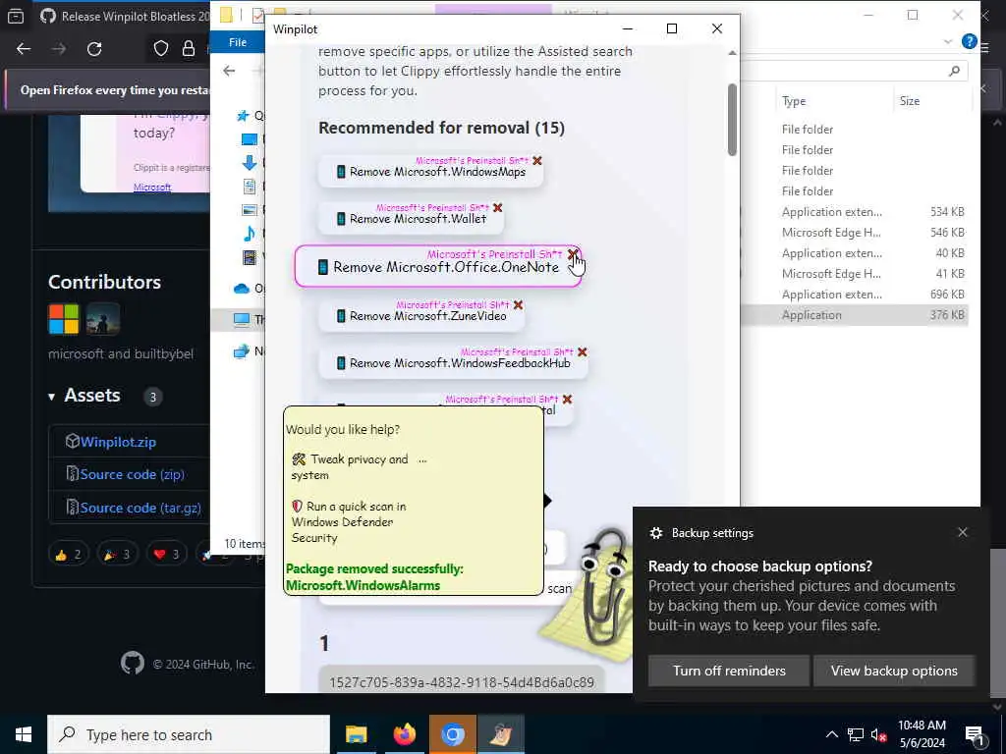Click Remove Microsoft.WindowsFeedbackHub button
The width and height of the screenshot is (1006, 754).
click(453, 363)
